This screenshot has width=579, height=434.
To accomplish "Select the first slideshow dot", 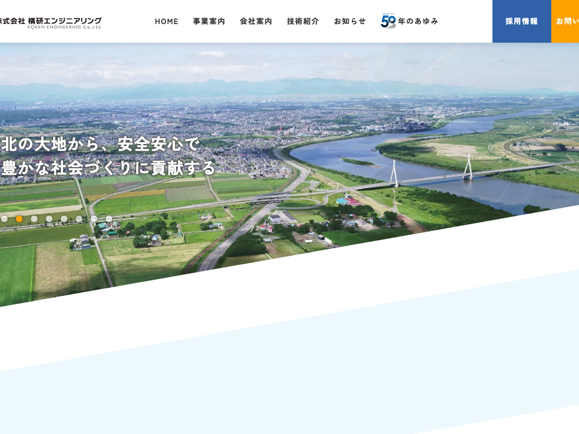I will pyautogui.click(x=4, y=219).
